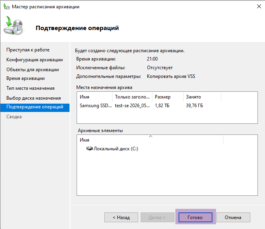Open Время архивации step in sidebar
This screenshot has height=229, width=265.
coord(26,78)
